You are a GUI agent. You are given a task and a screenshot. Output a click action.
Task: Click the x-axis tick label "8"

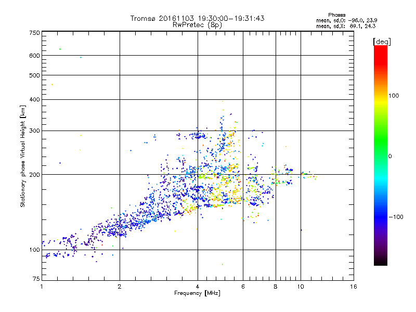pos(276,287)
